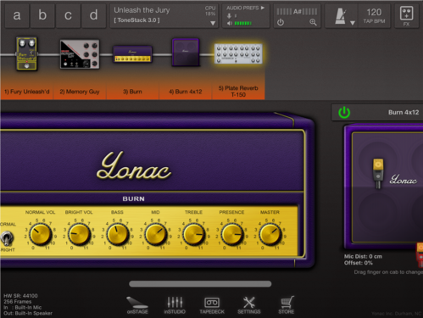The image size is (423, 318).
Task: Switch to inSTUDIO mode
Action: (x=175, y=305)
